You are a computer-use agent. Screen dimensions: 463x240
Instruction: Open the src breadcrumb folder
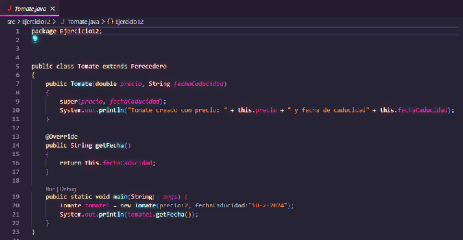[x=10, y=22]
